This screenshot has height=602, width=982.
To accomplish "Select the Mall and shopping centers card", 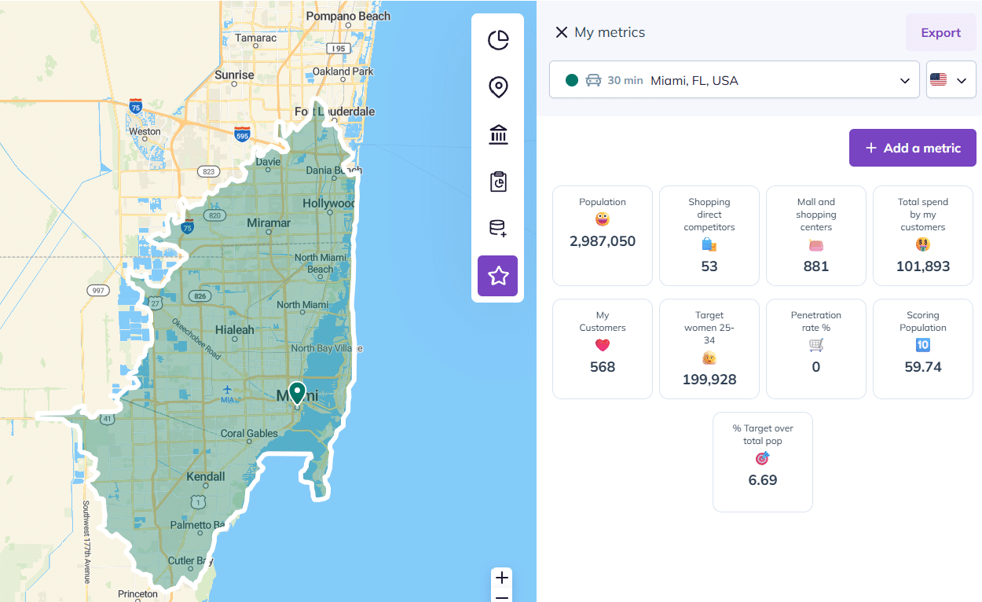I will pyautogui.click(x=816, y=236).
